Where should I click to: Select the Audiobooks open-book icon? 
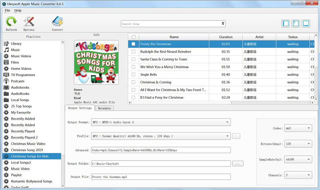coord(6,87)
